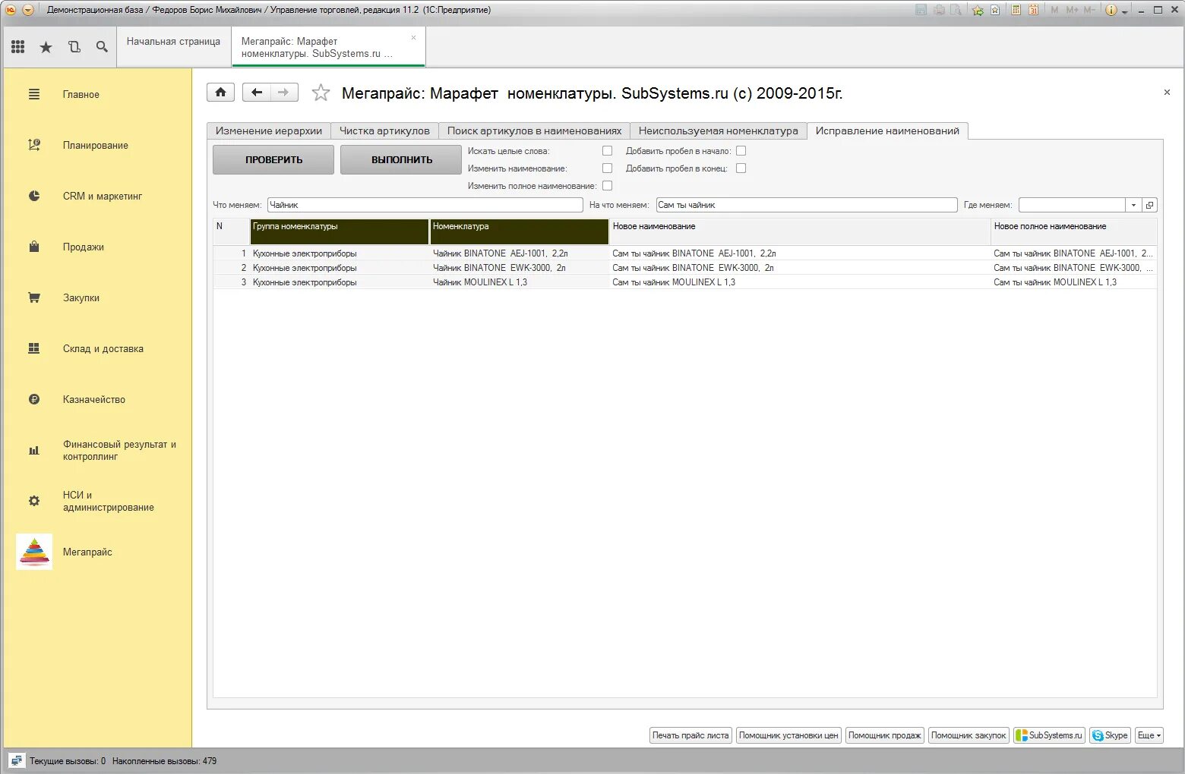Select row Чайник BINATONE EWK-3000, 2л

click(684, 268)
